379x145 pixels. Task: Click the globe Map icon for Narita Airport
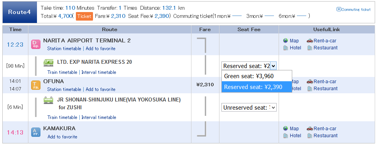click(x=286, y=40)
